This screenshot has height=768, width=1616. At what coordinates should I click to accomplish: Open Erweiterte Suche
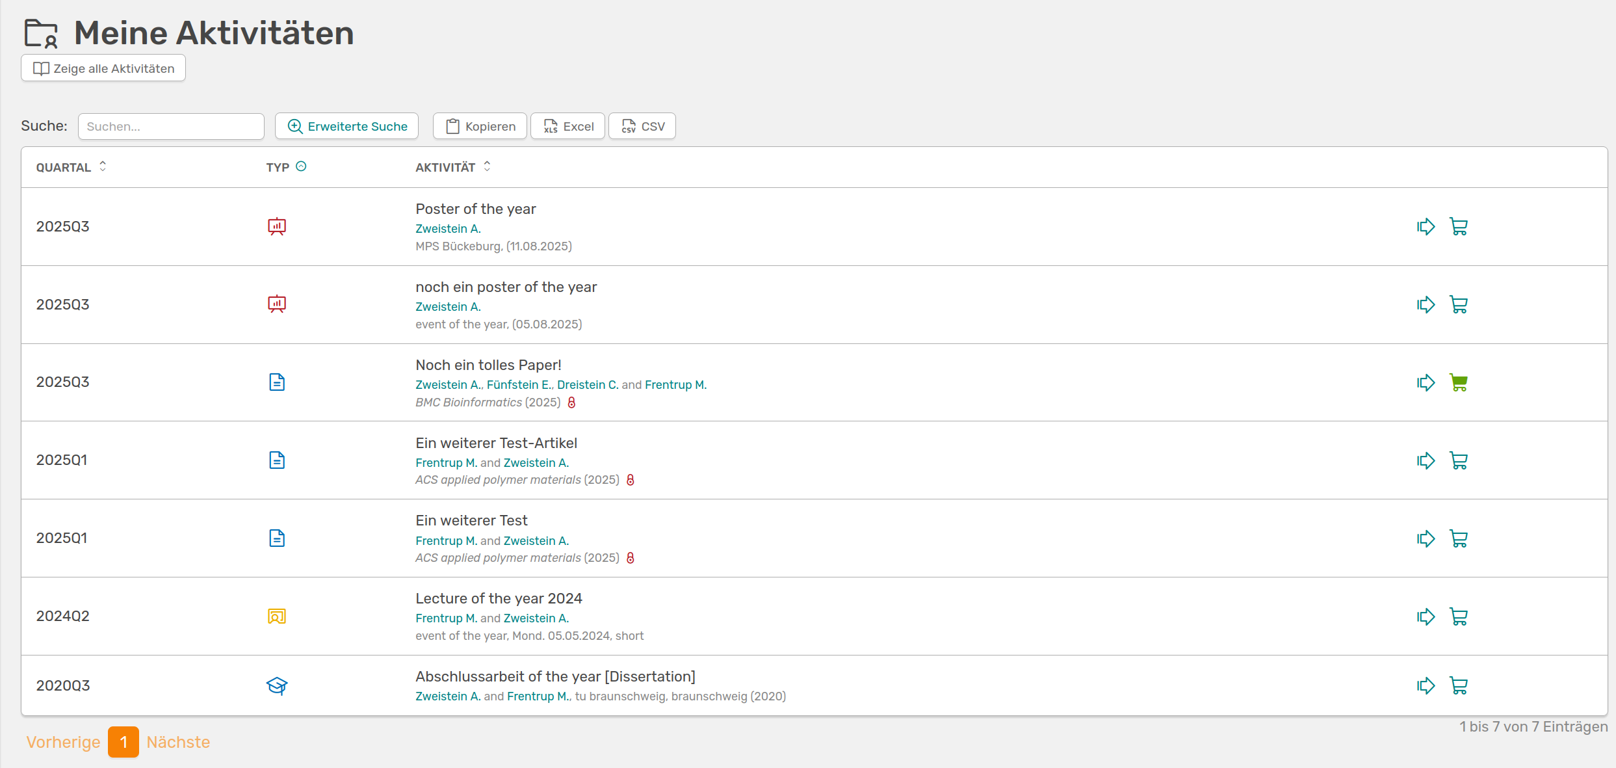coord(346,126)
